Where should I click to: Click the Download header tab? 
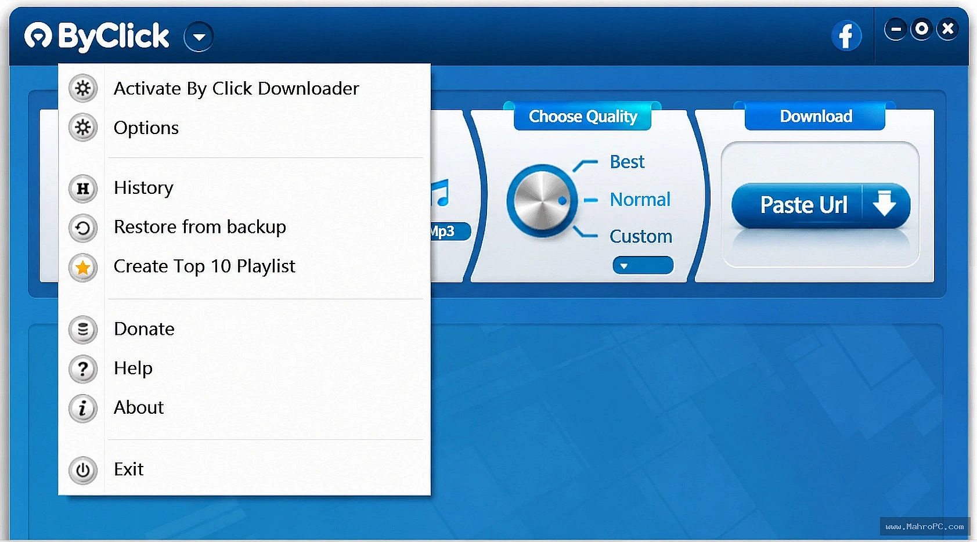coord(816,117)
